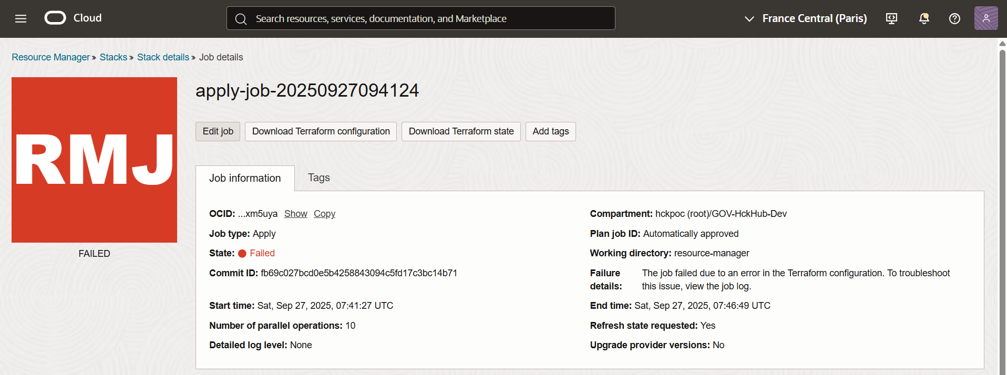Click the 'Automatically approved' plan job value

(x=691, y=234)
